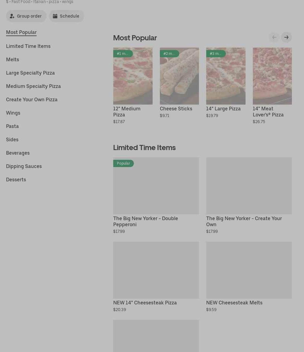The height and width of the screenshot is (352, 304).
Task: Click the #2 most liked badge
Action: [x=169, y=54]
